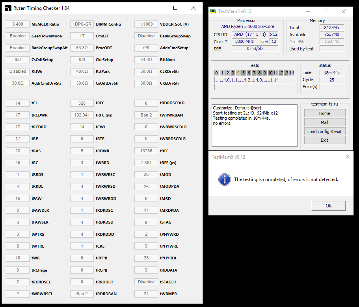The height and width of the screenshot is (307, 359).
Task: Click the BankGroupSwapAlt Enabled field
Action: coord(18,48)
